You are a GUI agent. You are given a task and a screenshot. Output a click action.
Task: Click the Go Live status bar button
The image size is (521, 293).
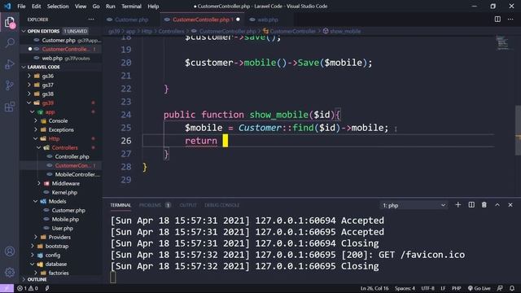pos(479,288)
